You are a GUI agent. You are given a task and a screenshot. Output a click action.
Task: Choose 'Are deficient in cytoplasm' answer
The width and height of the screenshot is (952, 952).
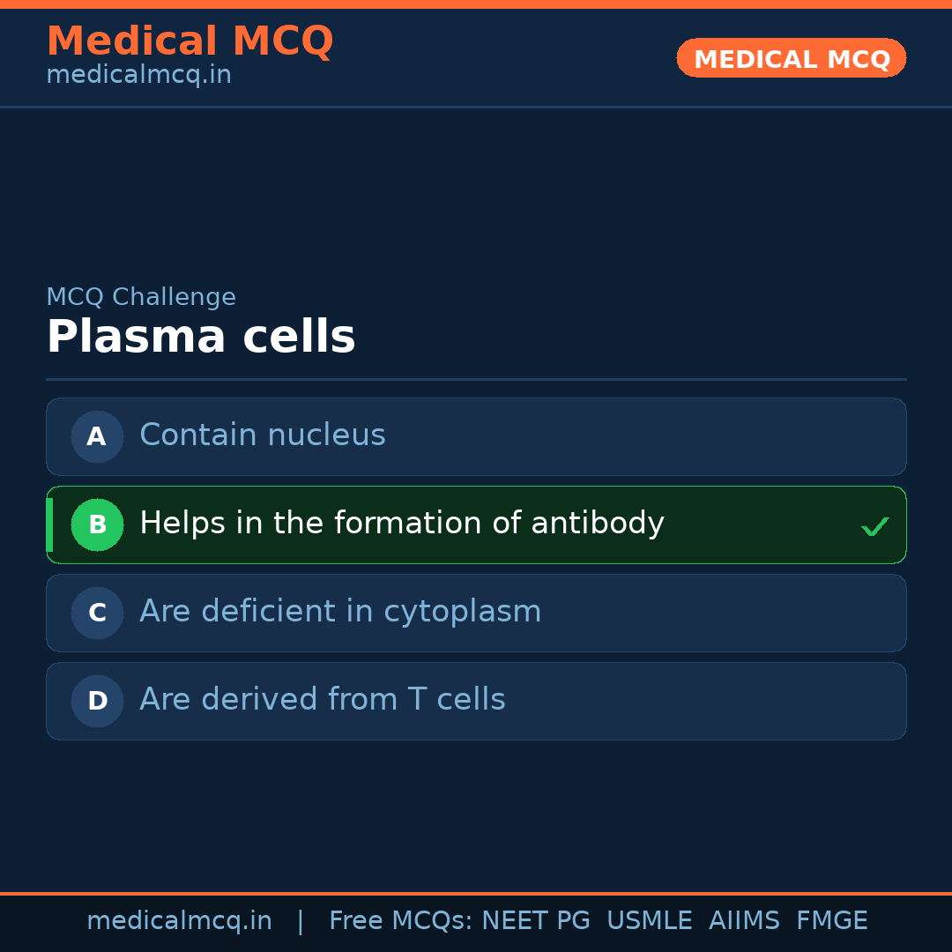click(340, 612)
